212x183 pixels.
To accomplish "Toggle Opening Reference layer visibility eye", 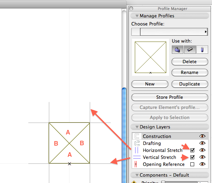I will point(202,164).
